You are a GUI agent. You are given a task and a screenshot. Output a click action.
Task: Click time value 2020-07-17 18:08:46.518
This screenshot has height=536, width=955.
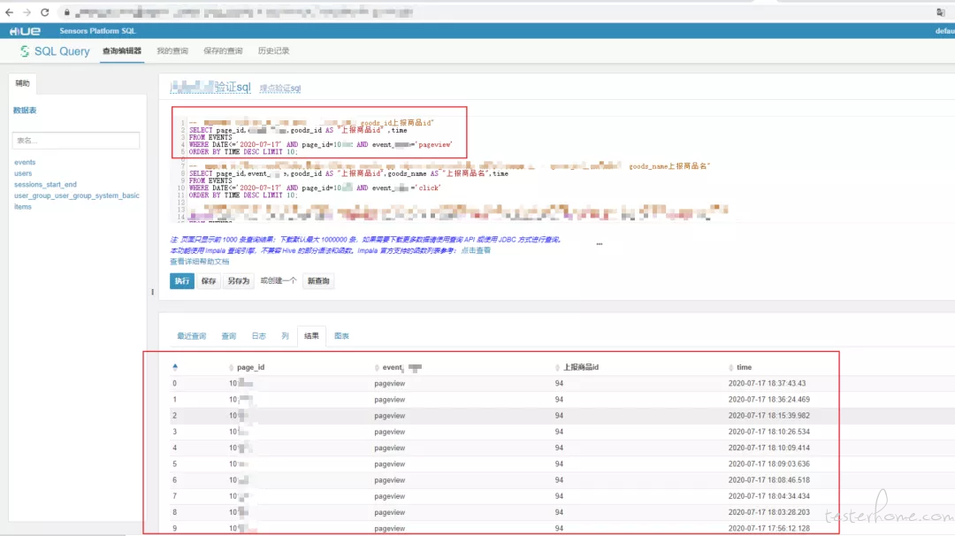[x=768, y=480]
